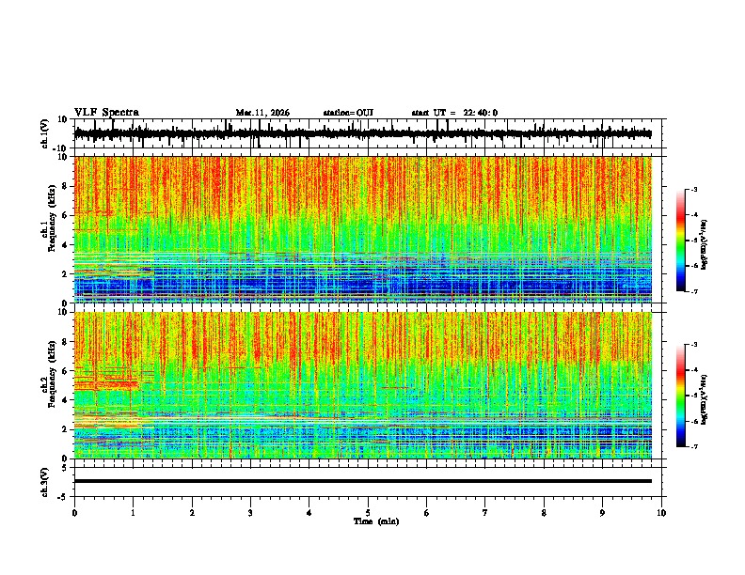The width and height of the screenshot is (745, 575).
Task: Click the "8" kHz tick on ch.1 spectrogram axis
Action: (66, 186)
